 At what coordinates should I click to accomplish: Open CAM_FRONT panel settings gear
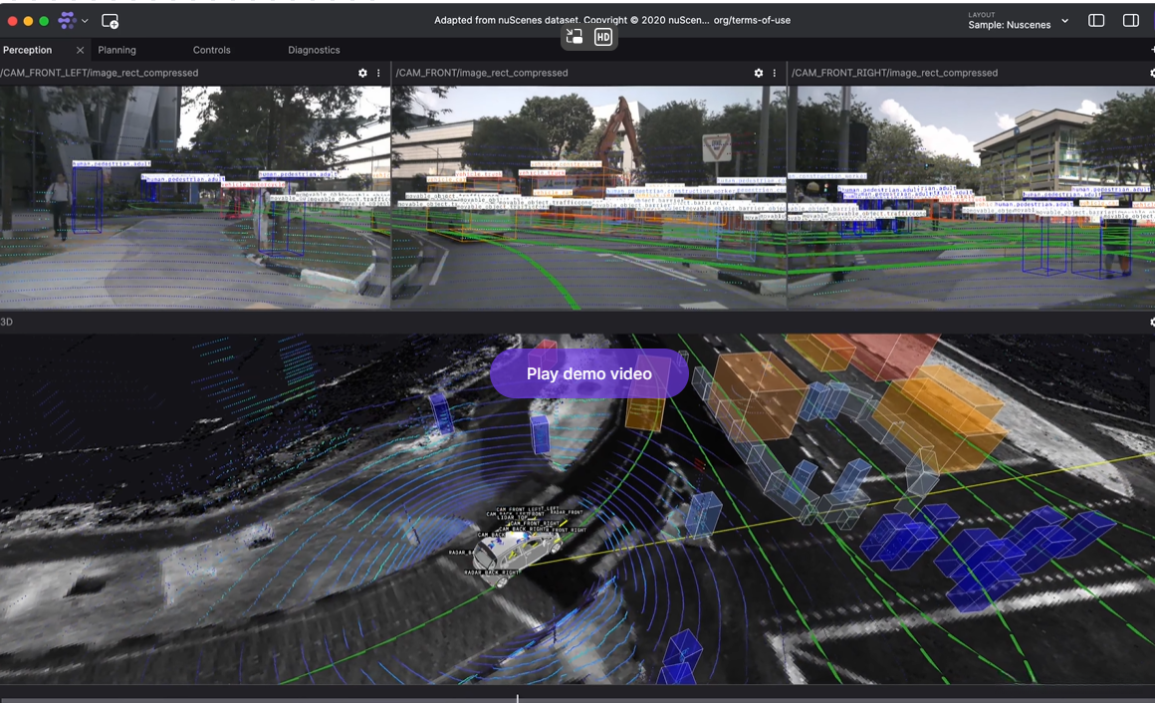click(x=758, y=73)
